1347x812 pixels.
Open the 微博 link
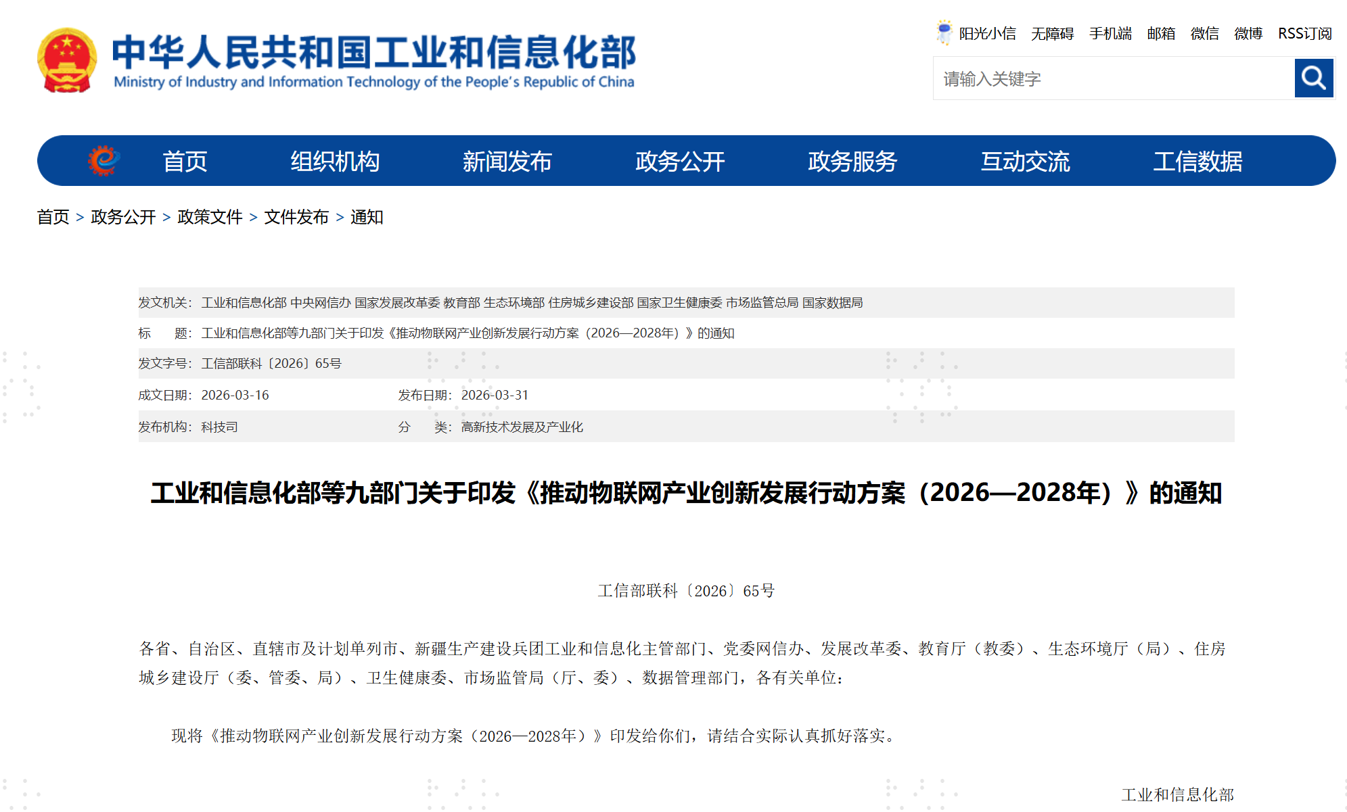[x=1248, y=34]
